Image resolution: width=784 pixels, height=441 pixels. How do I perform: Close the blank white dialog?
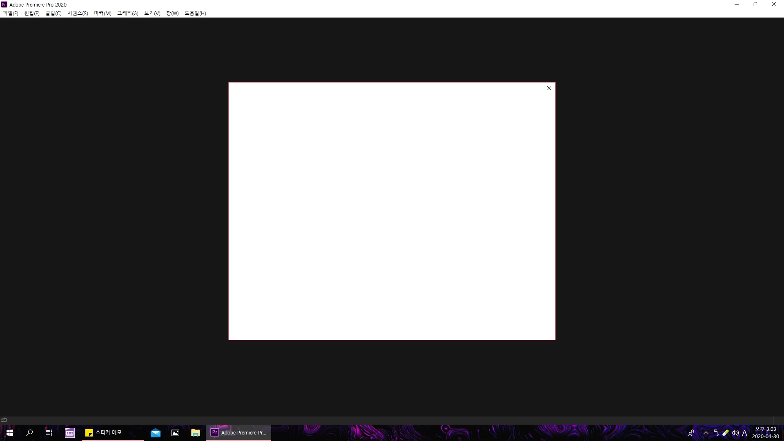pos(549,88)
